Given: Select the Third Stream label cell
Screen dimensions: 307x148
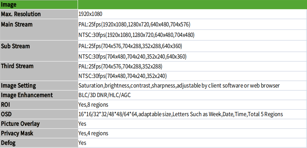Looking at the screenshot, I should click(39, 71).
